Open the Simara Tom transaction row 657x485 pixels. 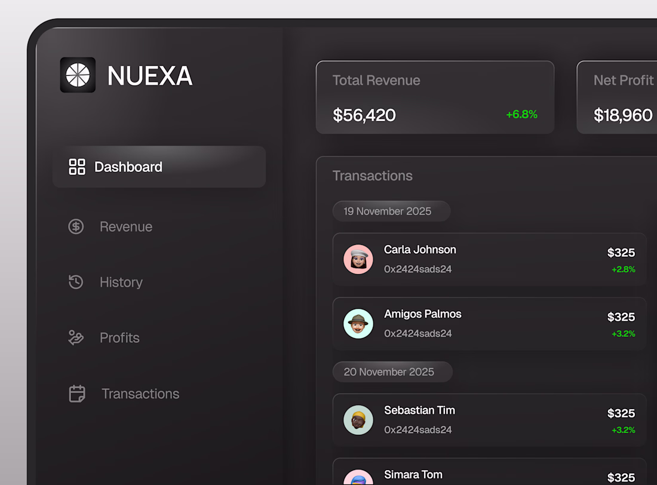(489, 473)
